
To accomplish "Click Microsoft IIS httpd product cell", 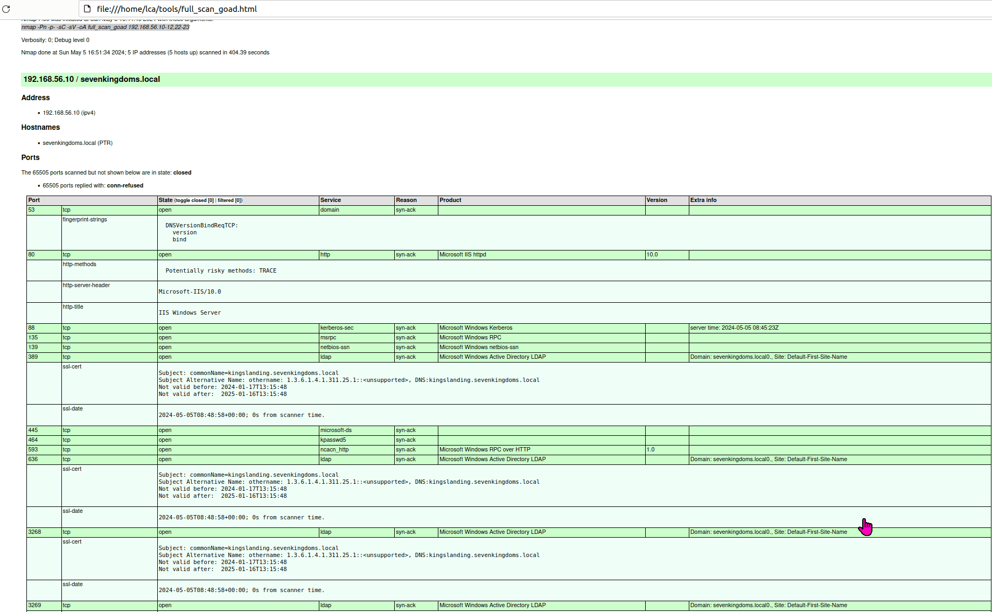I will click(x=541, y=255).
